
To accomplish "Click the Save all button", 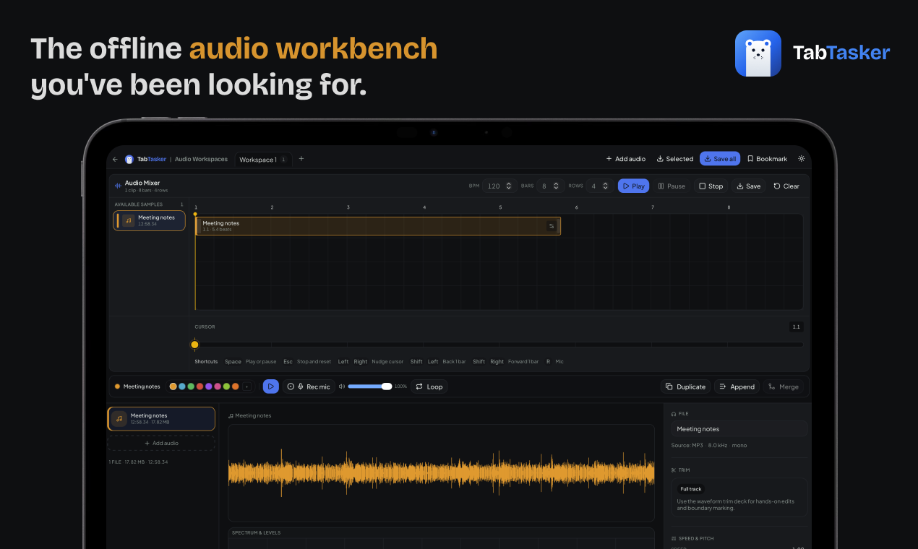I will [720, 159].
